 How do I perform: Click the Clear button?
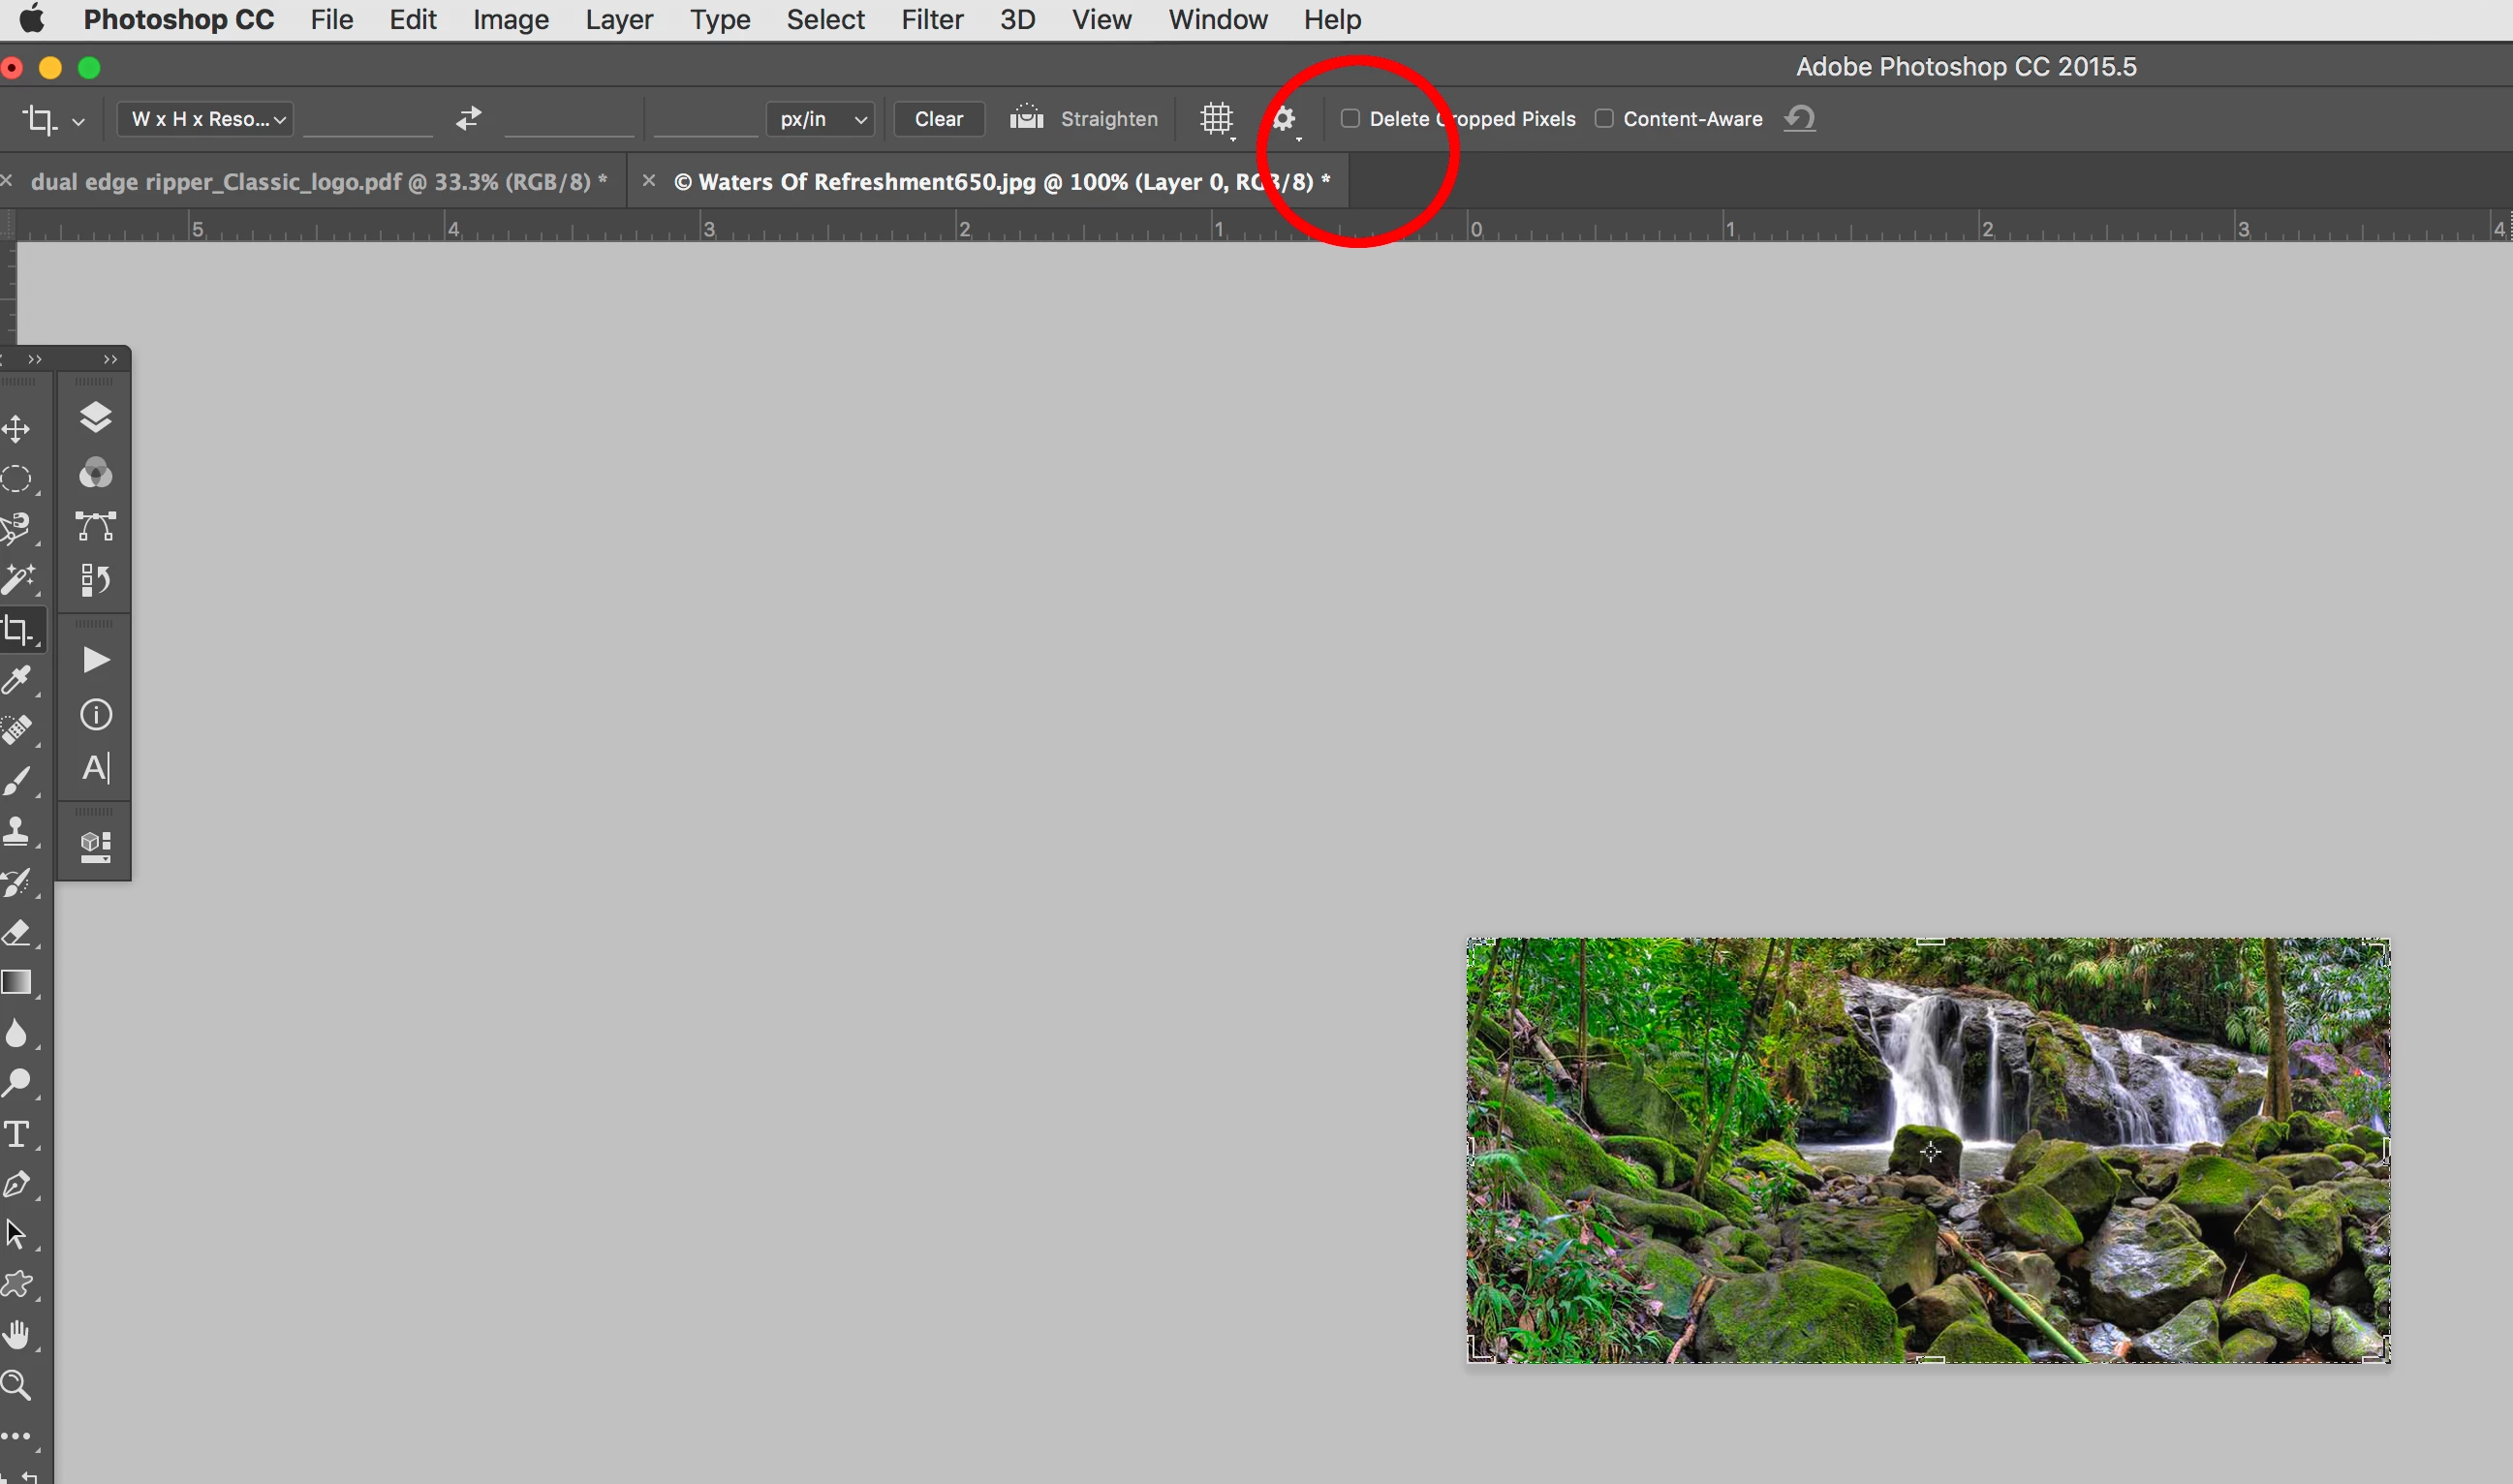(938, 119)
